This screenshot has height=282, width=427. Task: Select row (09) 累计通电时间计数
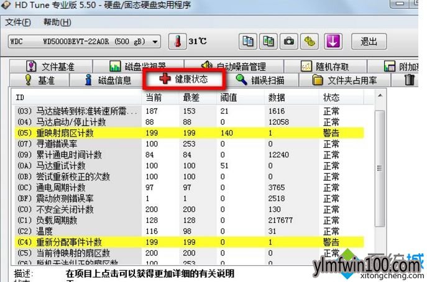click(189, 155)
